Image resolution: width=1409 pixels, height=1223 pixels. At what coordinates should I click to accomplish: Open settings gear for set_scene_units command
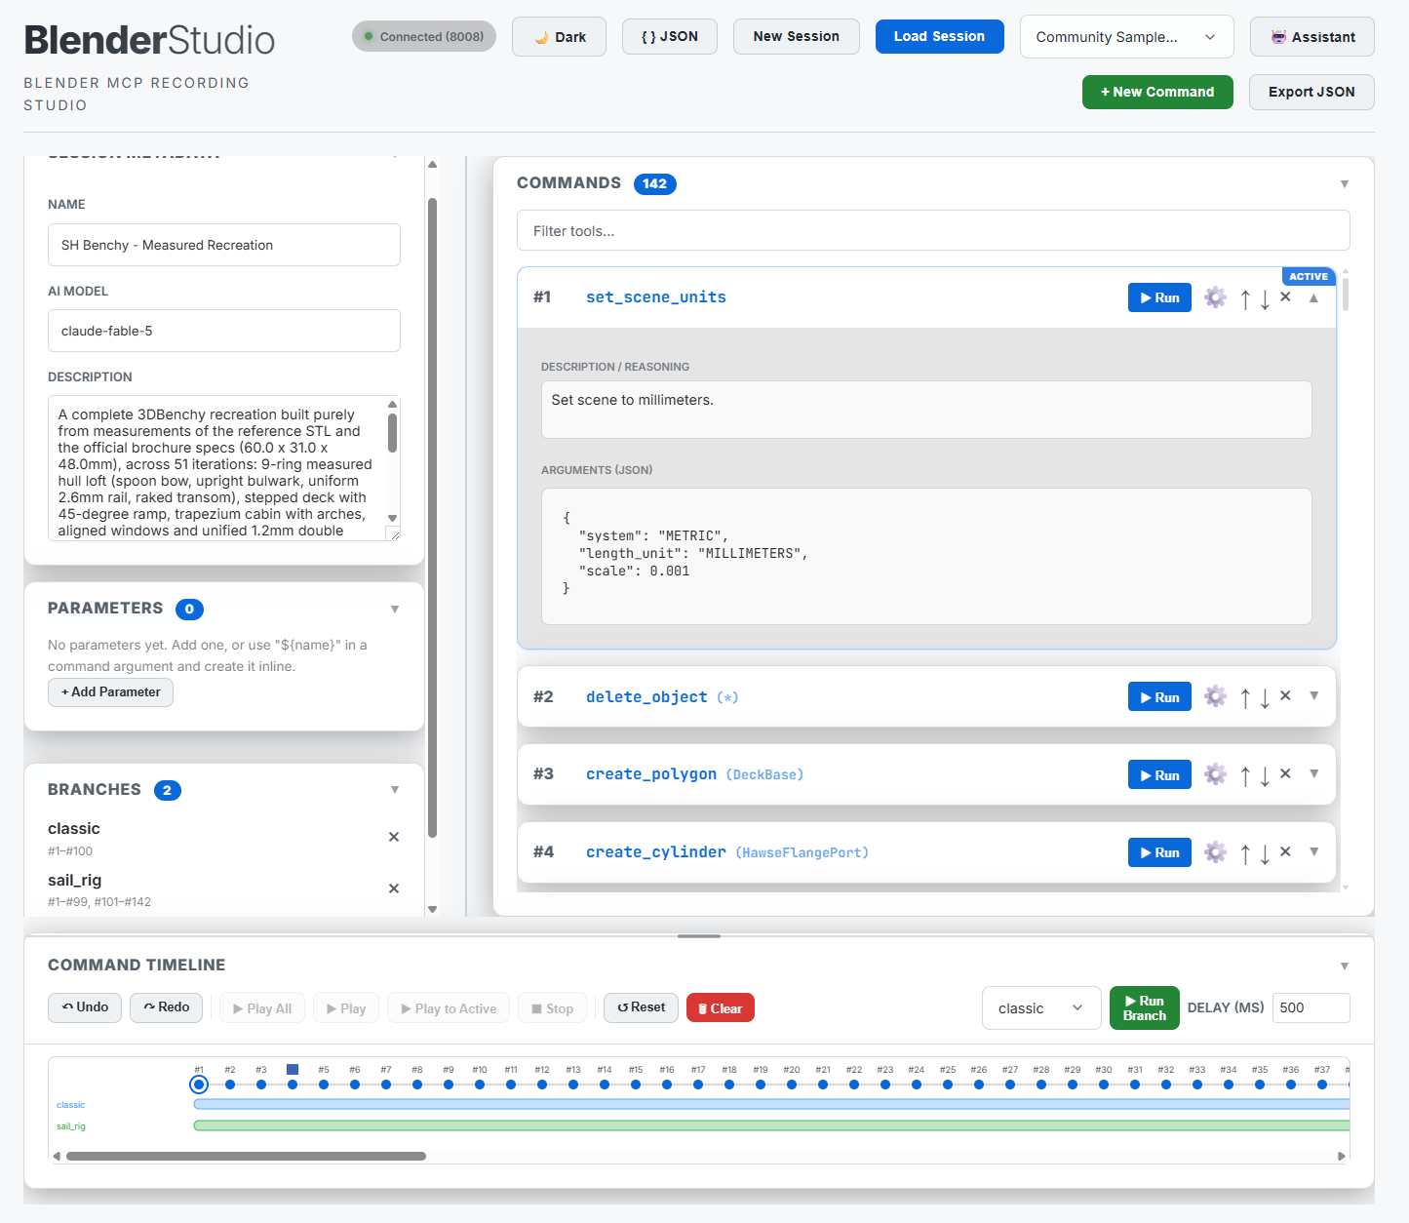click(x=1215, y=297)
